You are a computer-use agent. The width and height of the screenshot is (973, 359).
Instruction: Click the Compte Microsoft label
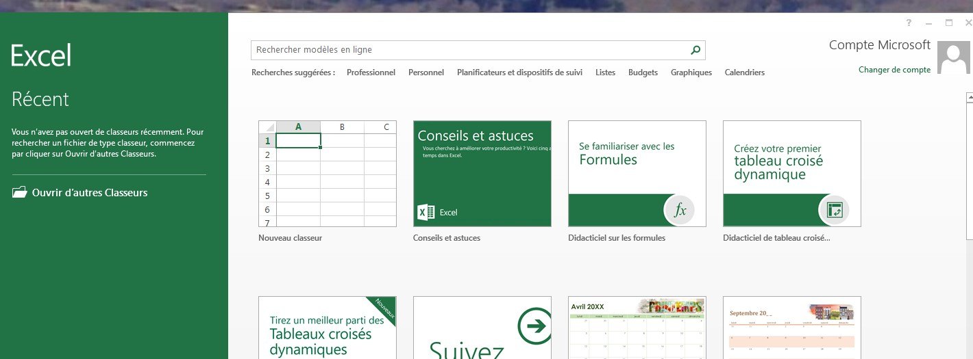point(880,45)
